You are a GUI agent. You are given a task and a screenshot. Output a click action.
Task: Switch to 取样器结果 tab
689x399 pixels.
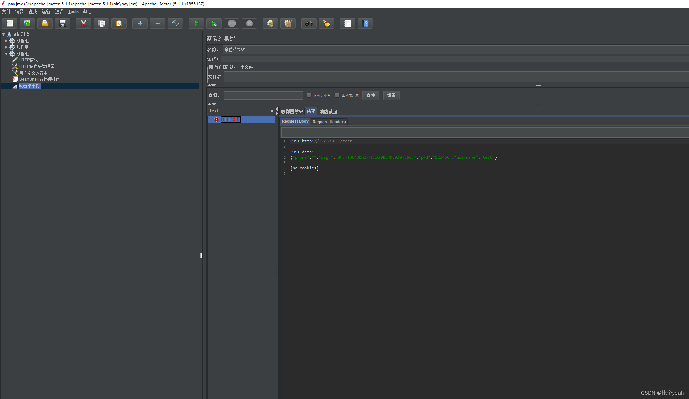[x=292, y=112]
